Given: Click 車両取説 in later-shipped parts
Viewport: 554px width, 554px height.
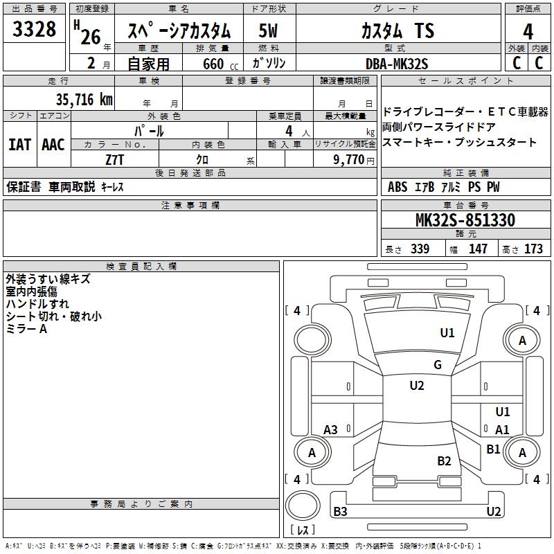Looking at the screenshot, I should point(72,186).
